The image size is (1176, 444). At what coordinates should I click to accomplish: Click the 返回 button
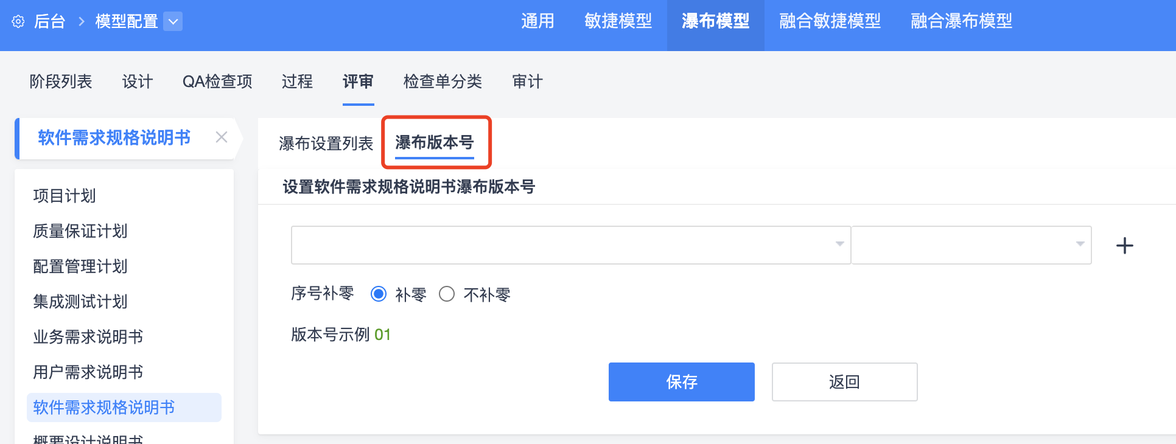[x=844, y=382]
